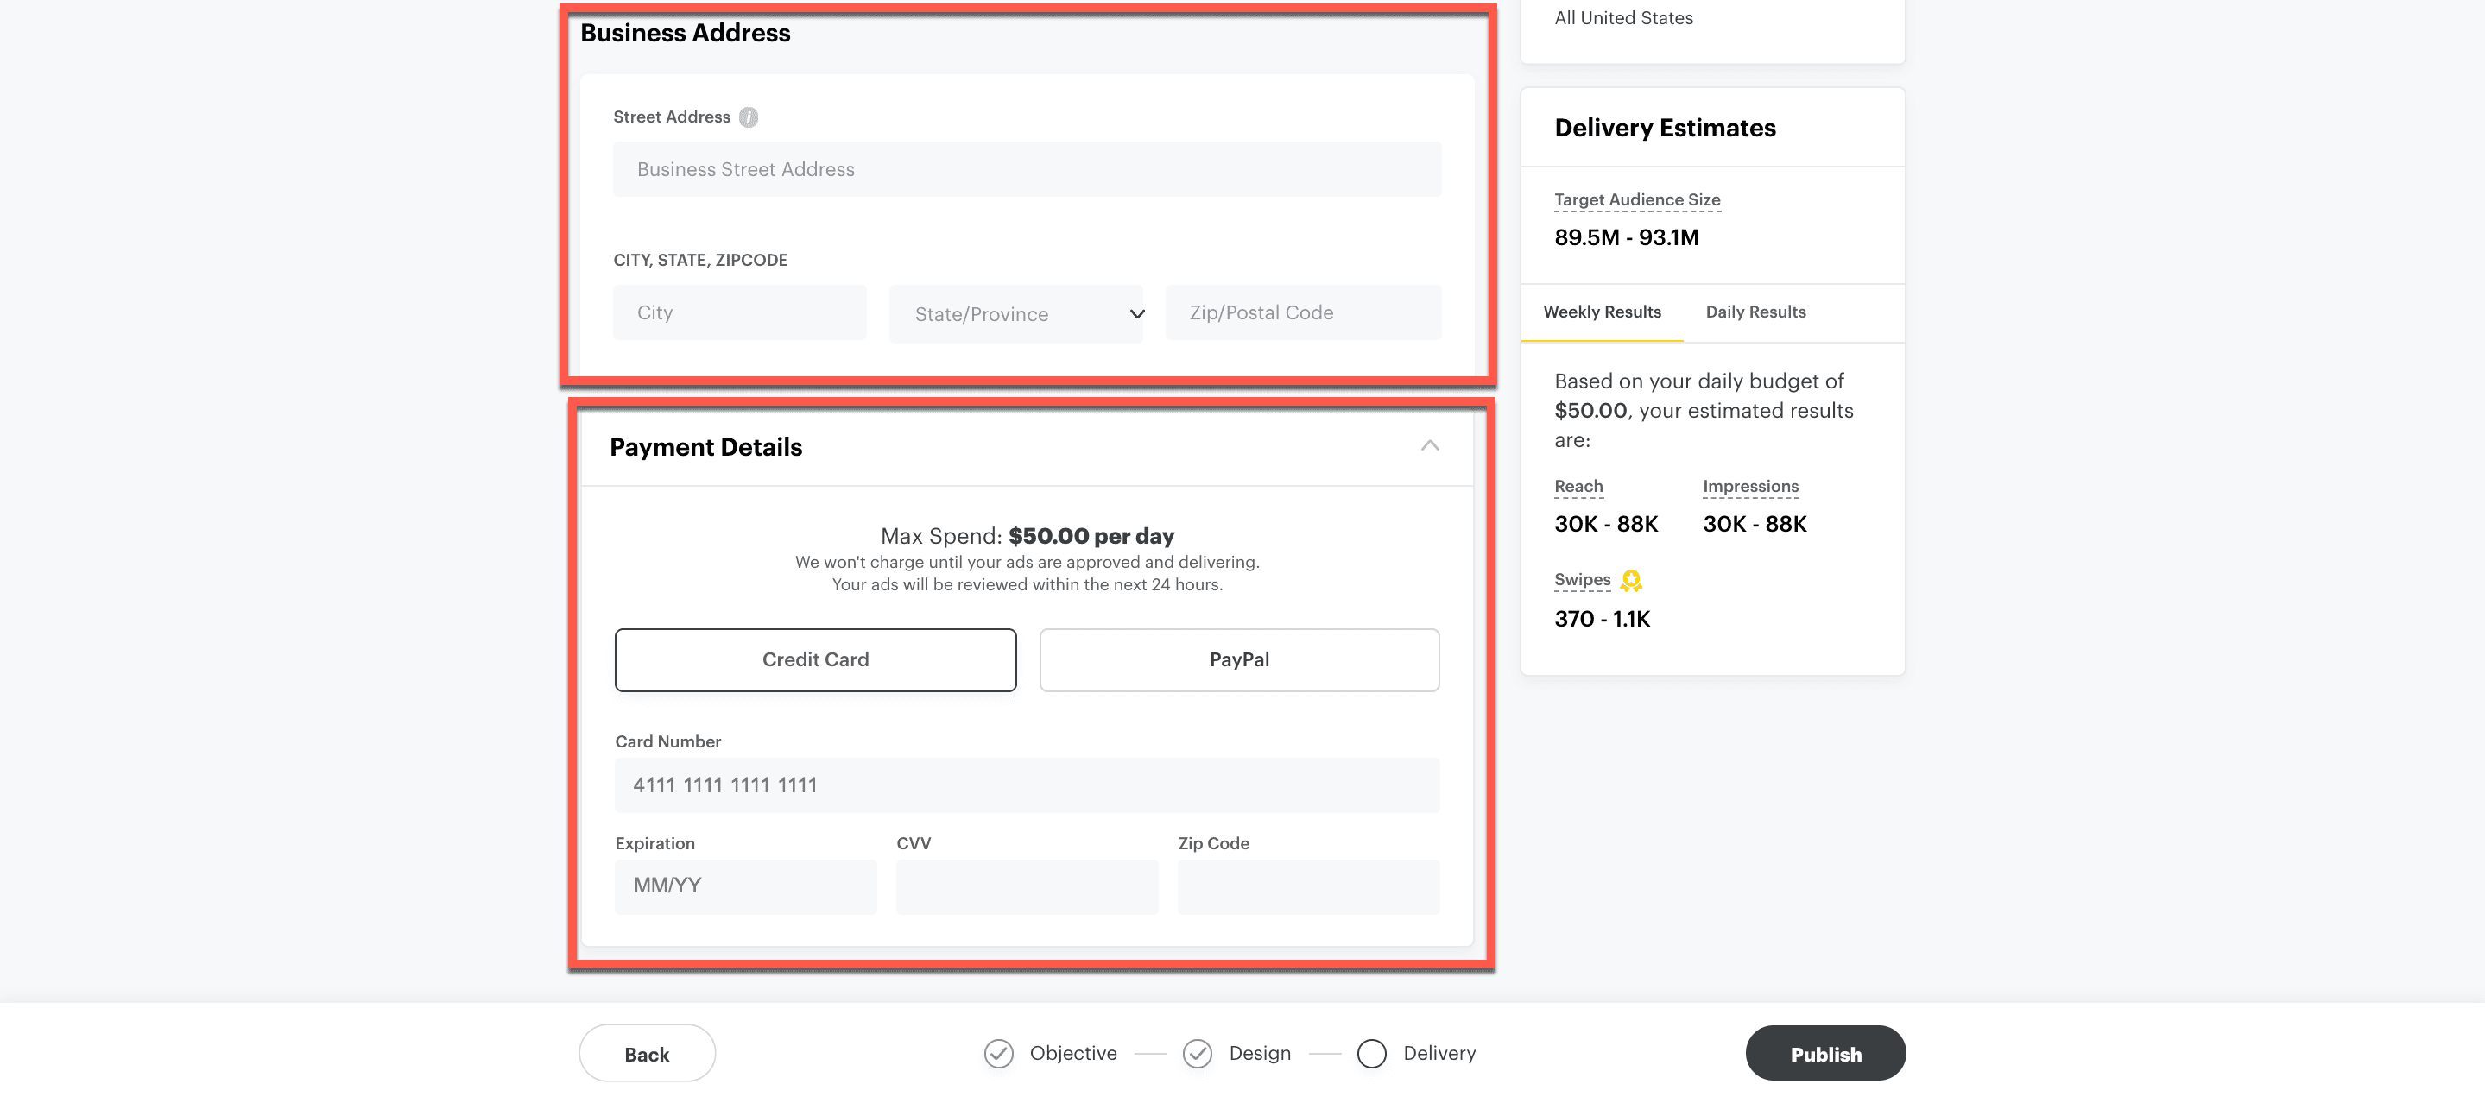Click the Card Number input field
Viewport: 2485px width, 1103px height.
[1027, 785]
